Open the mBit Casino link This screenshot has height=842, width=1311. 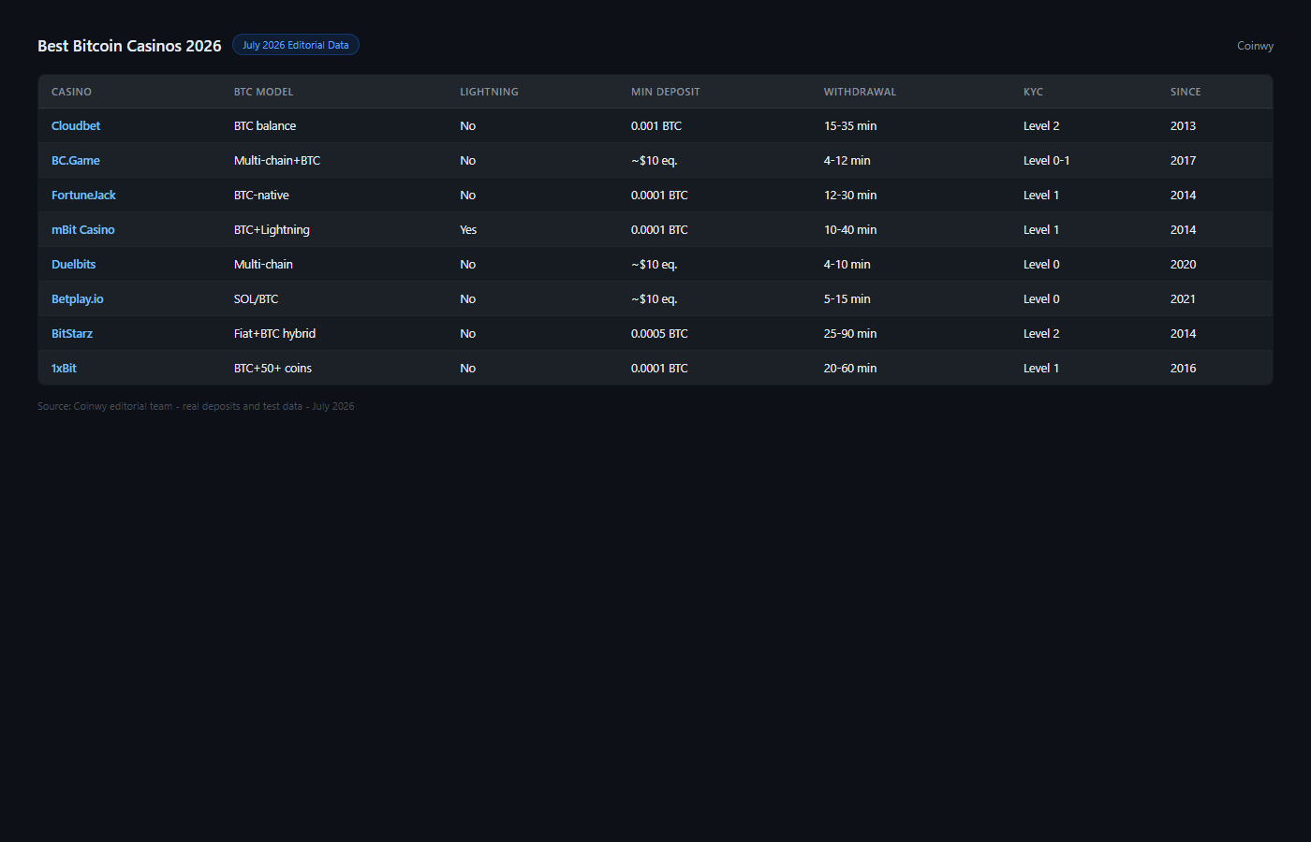pyautogui.click(x=83, y=229)
